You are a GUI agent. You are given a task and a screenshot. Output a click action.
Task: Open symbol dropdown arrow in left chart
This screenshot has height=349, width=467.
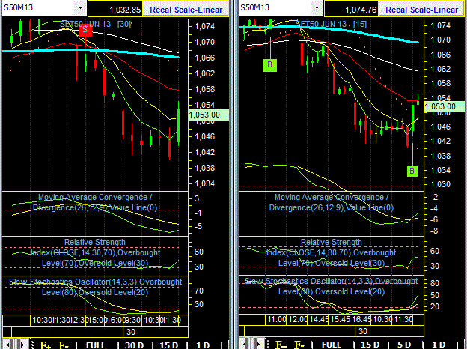(80, 7)
